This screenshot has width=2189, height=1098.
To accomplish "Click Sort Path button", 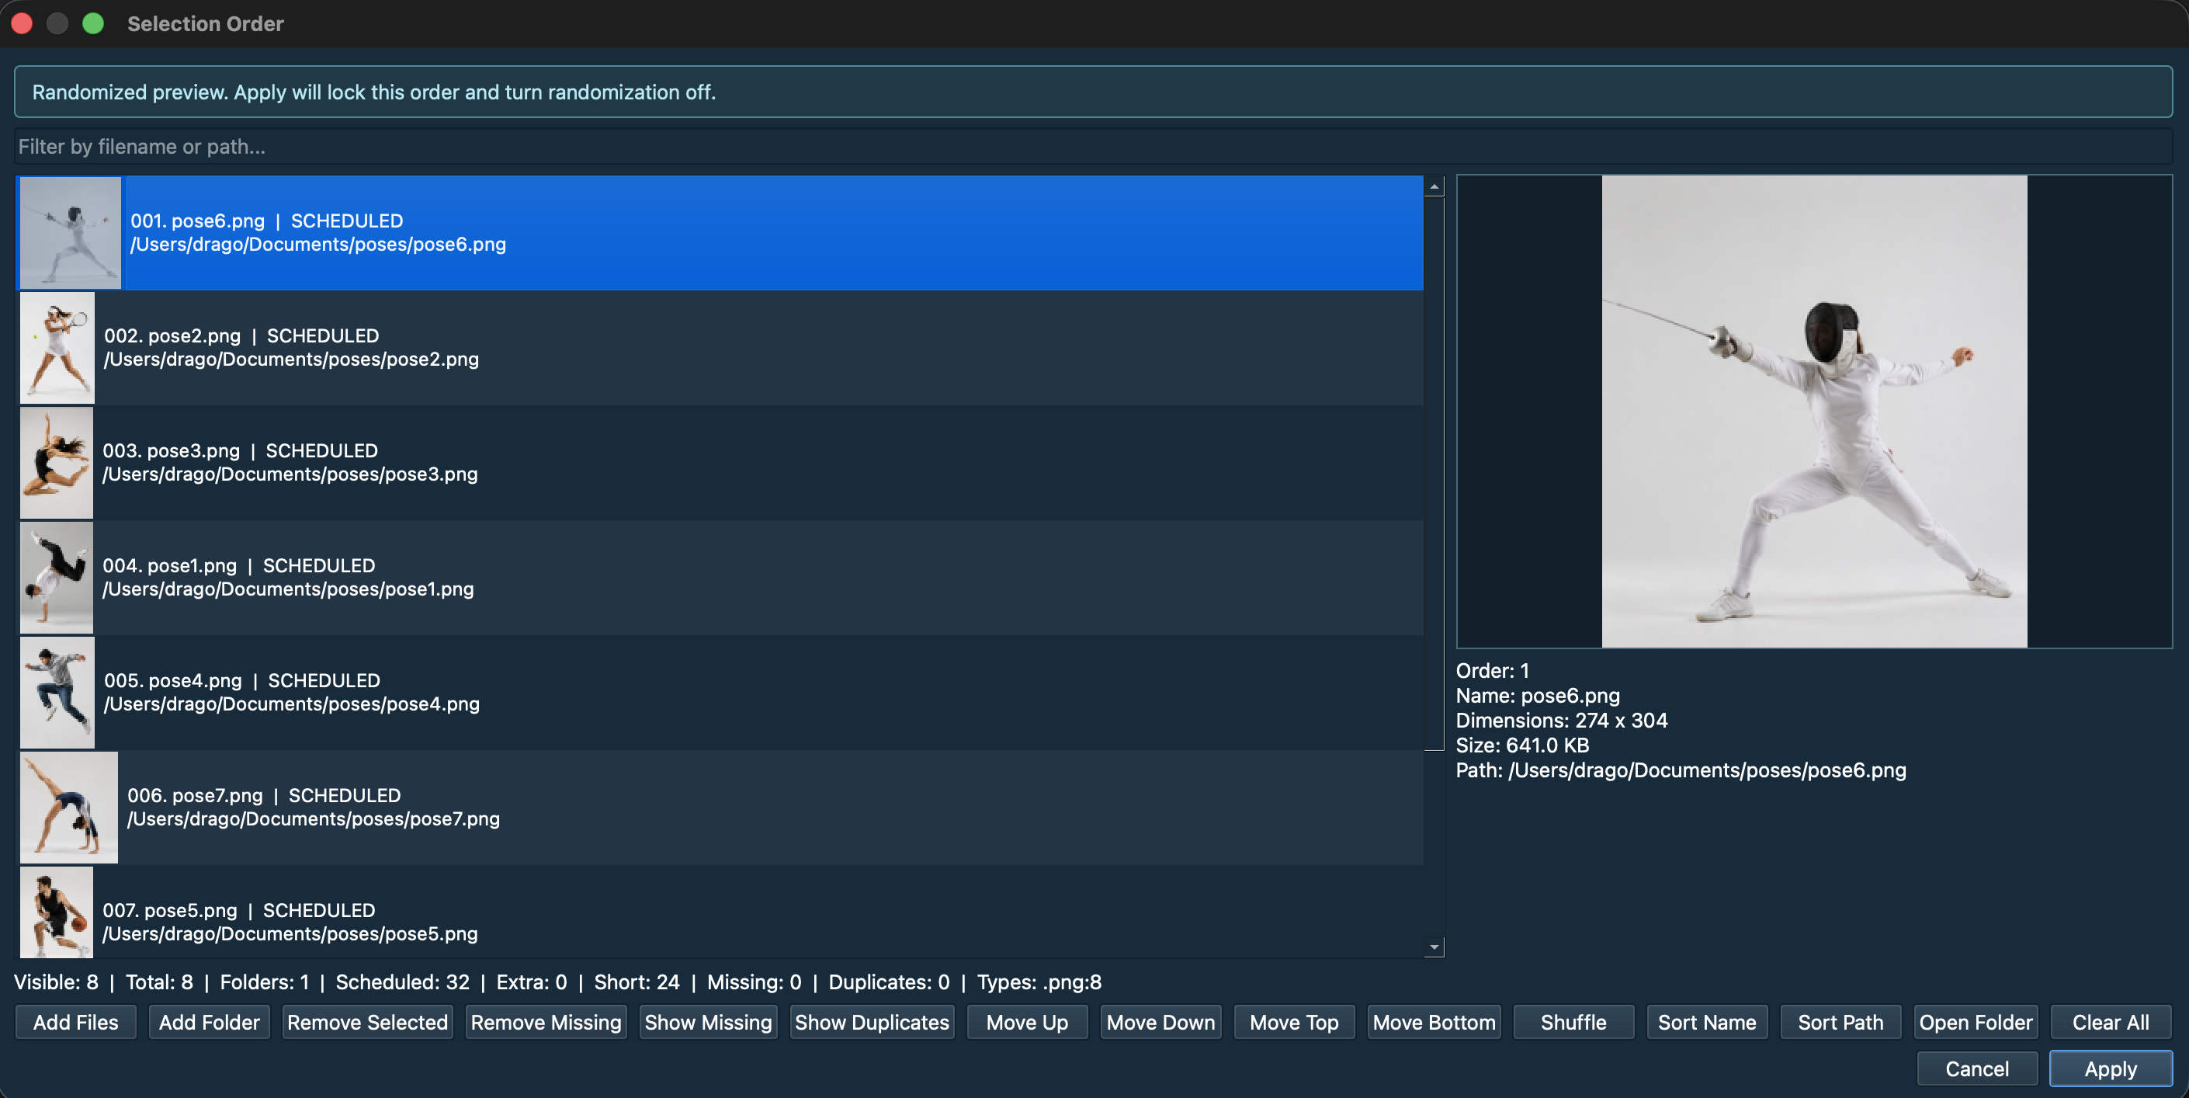I will pyautogui.click(x=1840, y=1022).
